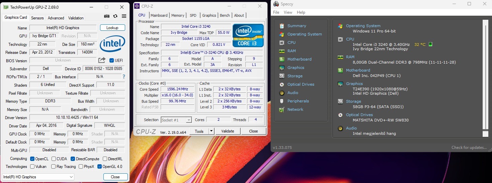Toggle the DirectCompute checkbox
This screenshot has height=183, width=492.
[73, 159]
